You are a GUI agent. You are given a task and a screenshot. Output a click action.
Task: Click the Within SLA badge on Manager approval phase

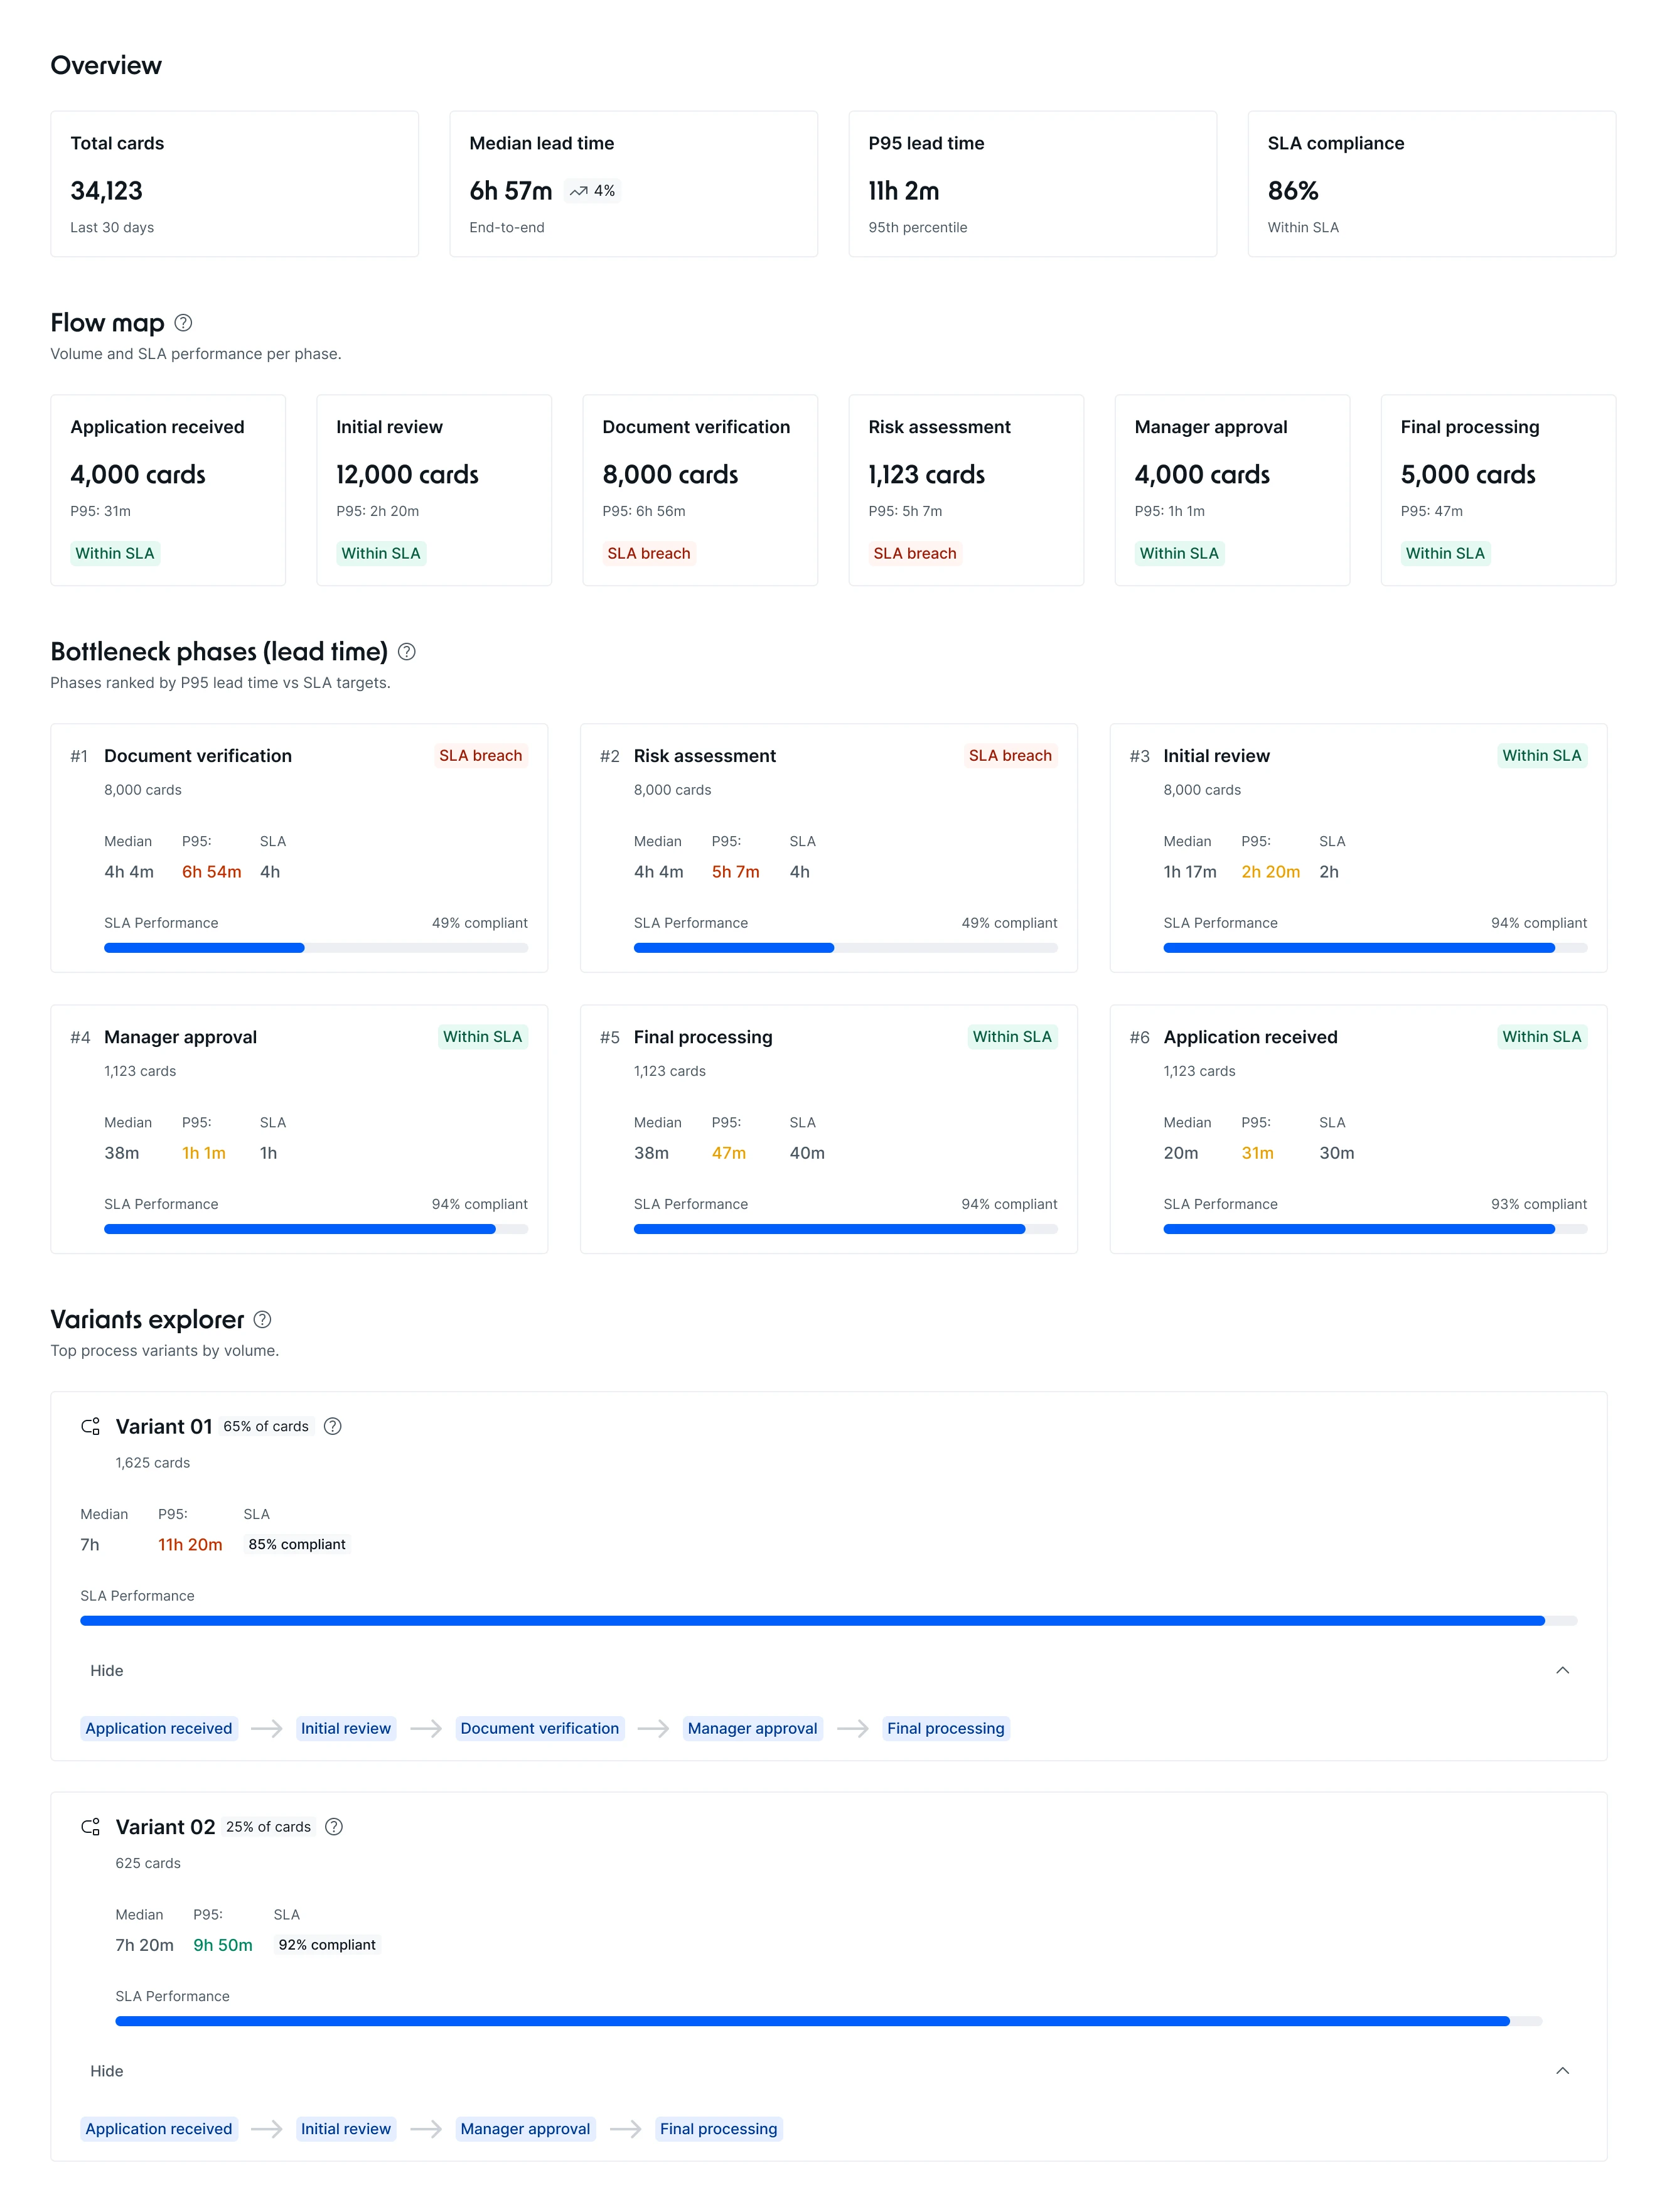coord(1180,553)
